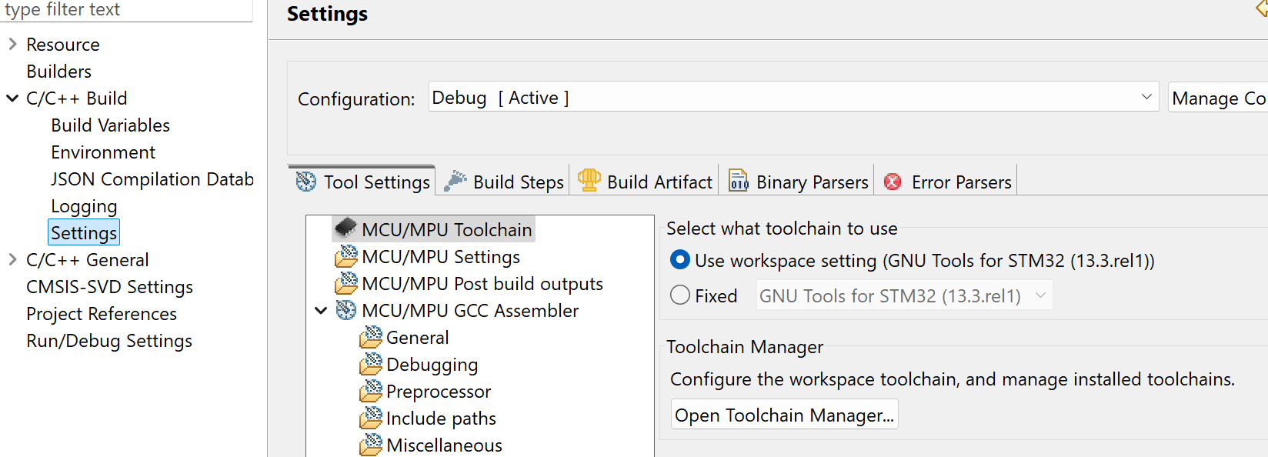Select Include paths in the assembler tree
The height and width of the screenshot is (457, 1268).
tap(441, 419)
